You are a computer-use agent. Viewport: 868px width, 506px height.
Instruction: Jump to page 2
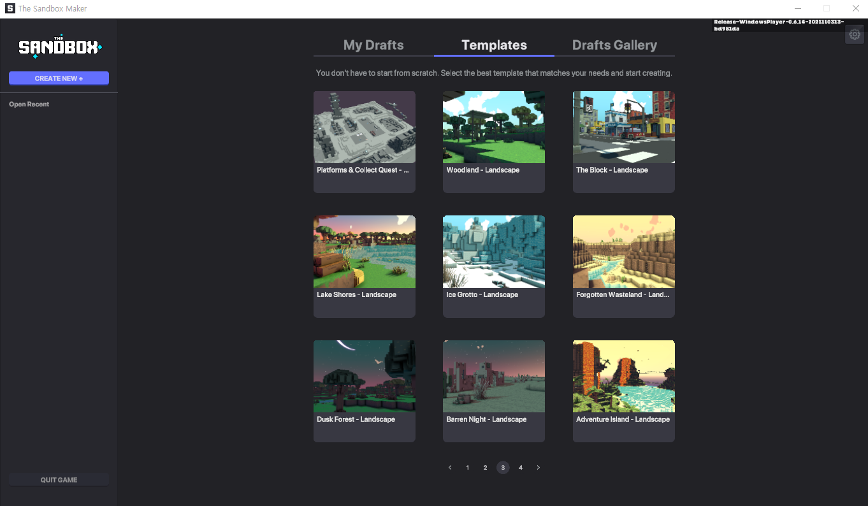485,468
